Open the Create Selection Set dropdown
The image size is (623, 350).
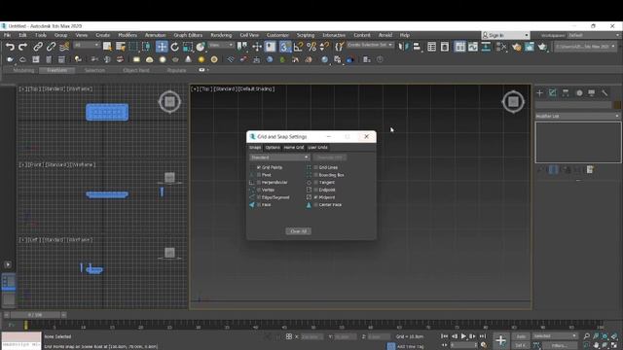[x=370, y=45]
